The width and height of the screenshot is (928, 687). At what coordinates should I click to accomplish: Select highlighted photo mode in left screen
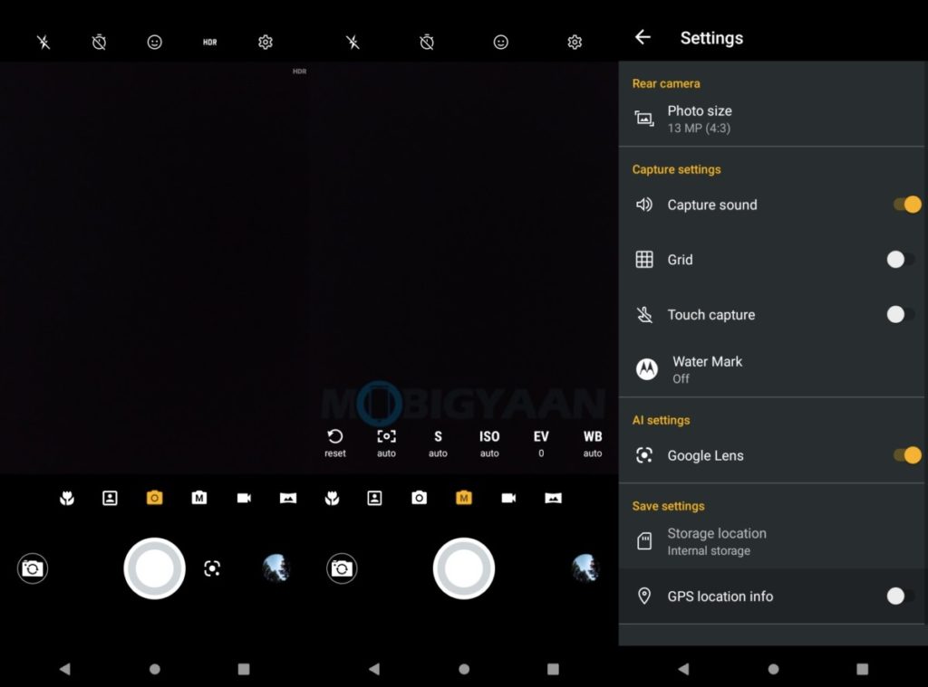click(x=154, y=498)
